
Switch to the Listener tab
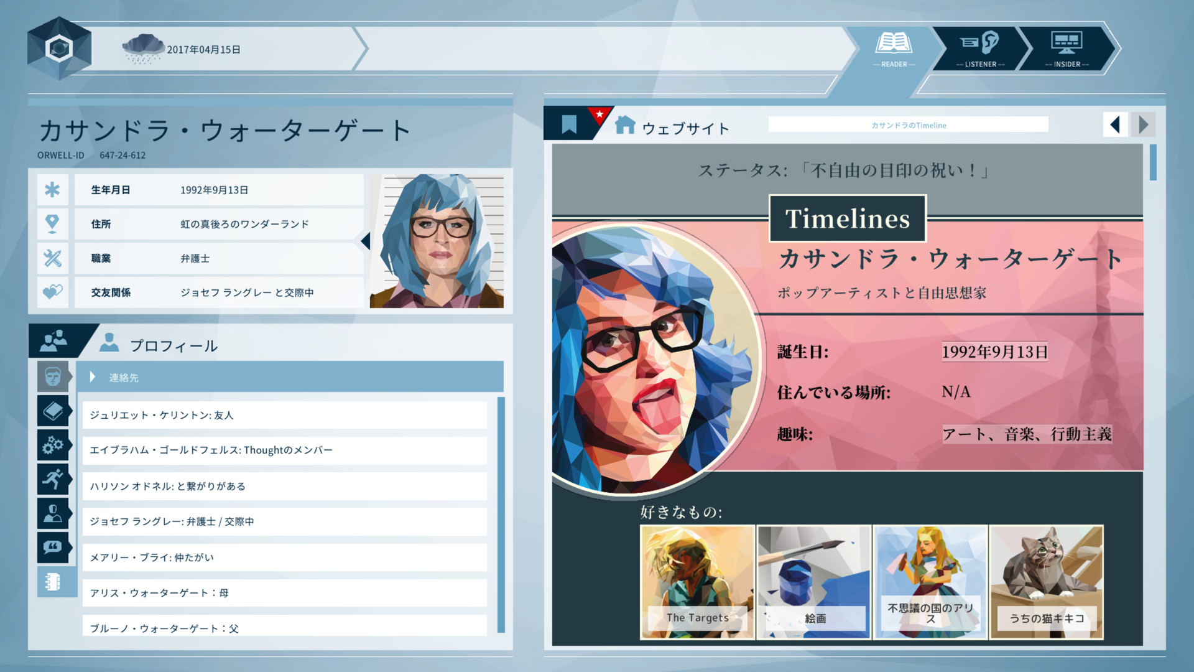[980, 49]
